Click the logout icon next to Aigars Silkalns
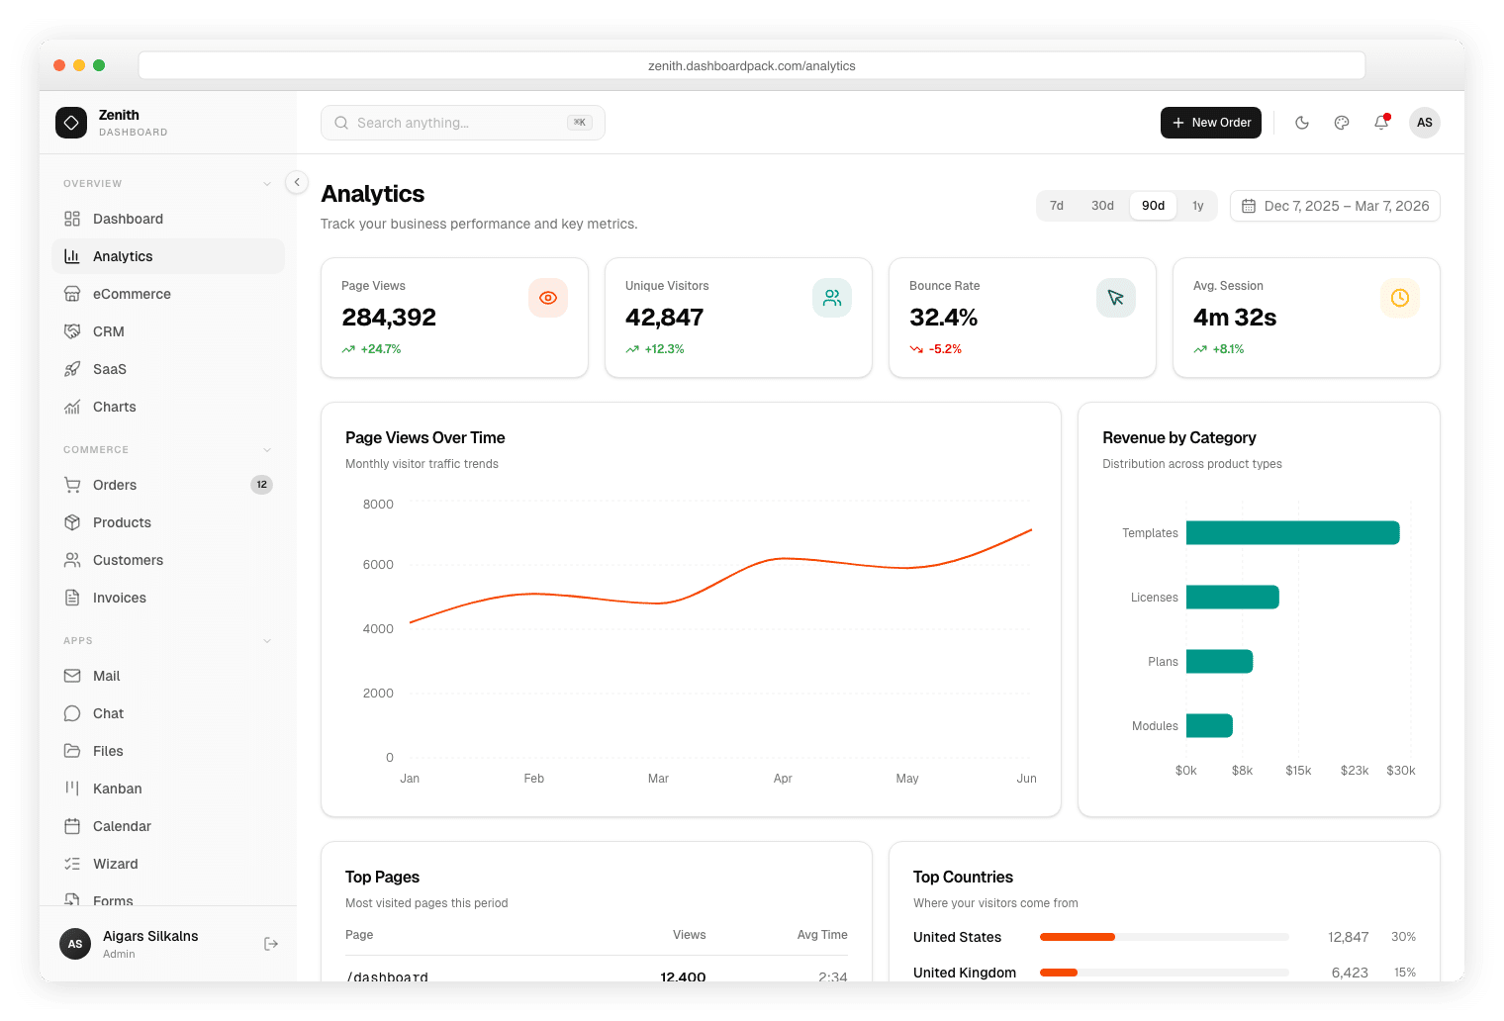Image resolution: width=1504 pixels, height=1021 pixels. 271,943
